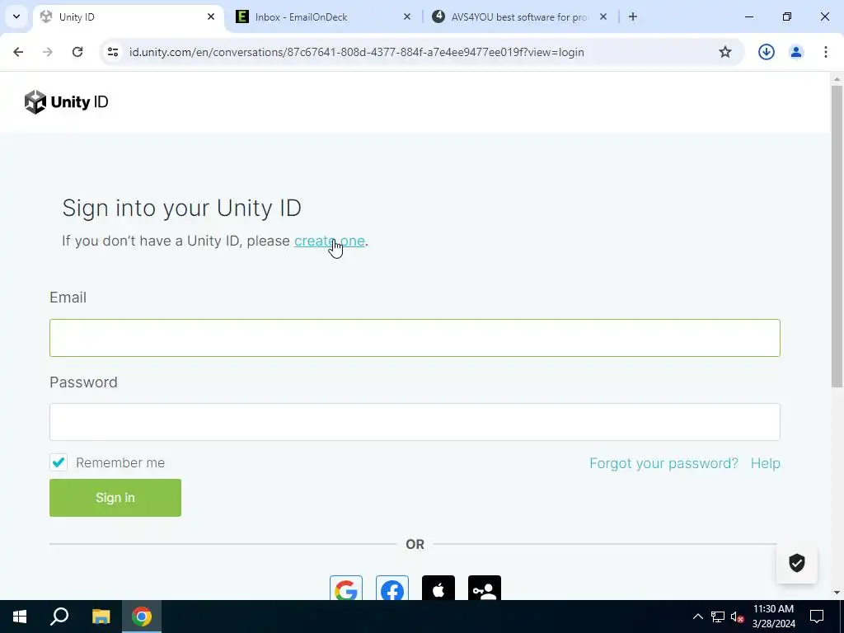The height and width of the screenshot is (633, 844).
Task: Open Windows taskbar search
Action: click(59, 617)
